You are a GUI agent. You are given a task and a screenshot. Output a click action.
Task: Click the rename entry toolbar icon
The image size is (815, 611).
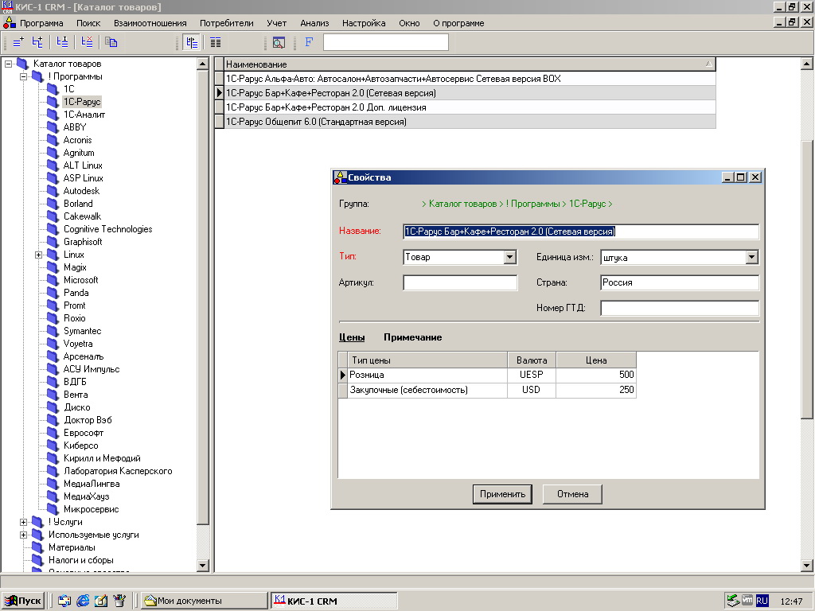pos(62,42)
